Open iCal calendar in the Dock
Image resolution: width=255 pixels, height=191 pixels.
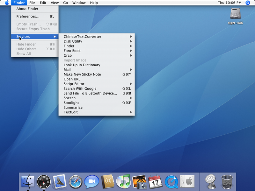[x=155, y=182]
